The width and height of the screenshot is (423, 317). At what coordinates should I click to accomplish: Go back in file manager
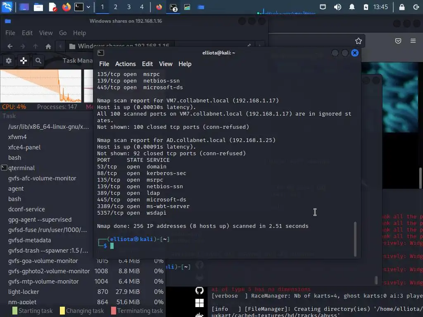[x=10, y=46]
